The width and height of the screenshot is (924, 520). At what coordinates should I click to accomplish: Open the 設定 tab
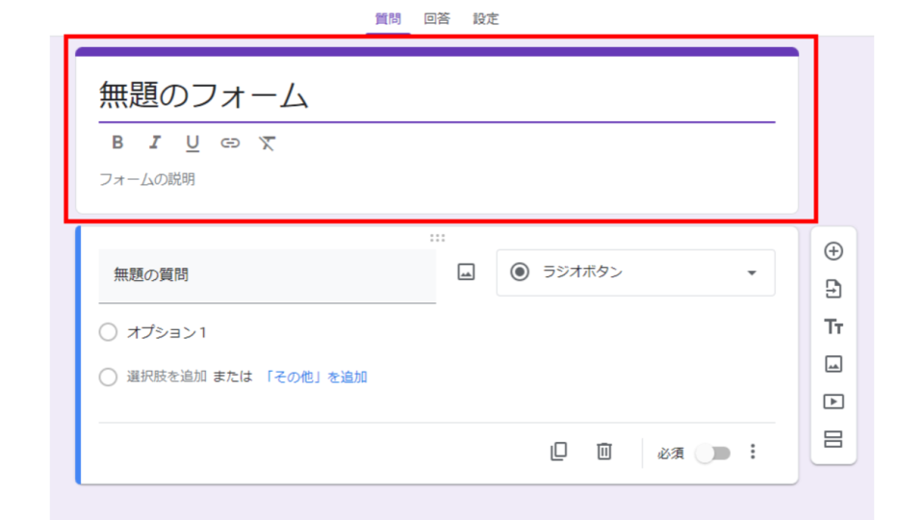485,19
